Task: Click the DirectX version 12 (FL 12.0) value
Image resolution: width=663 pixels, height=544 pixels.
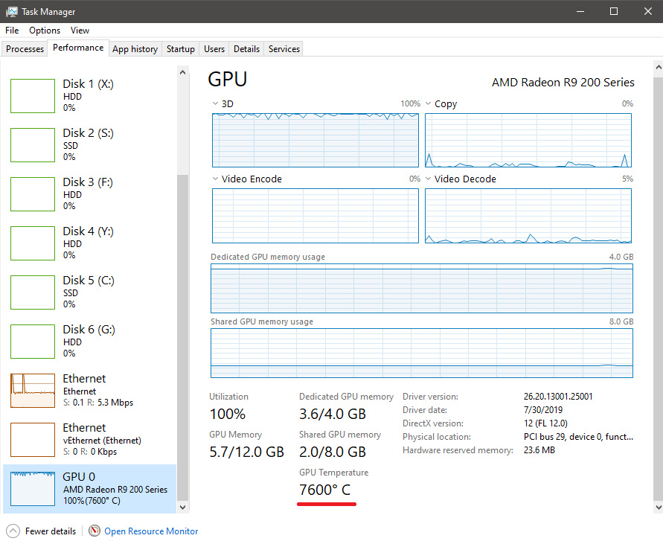Action: [545, 423]
